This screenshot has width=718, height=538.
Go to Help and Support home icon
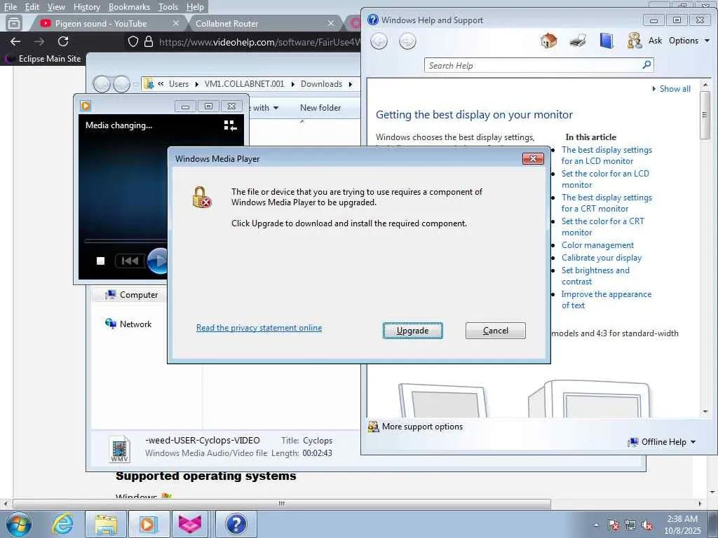pos(548,41)
